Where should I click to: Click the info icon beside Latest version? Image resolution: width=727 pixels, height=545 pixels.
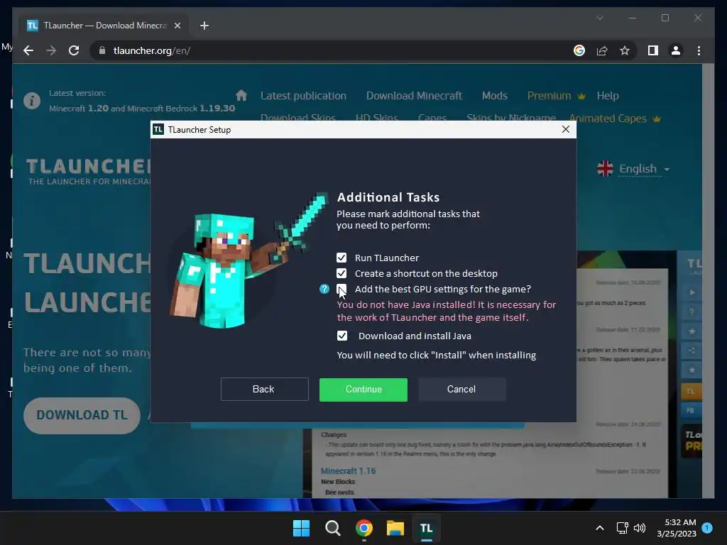pyautogui.click(x=32, y=101)
